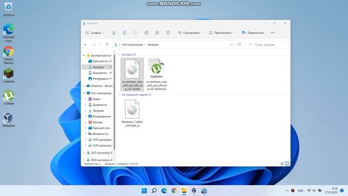Click the ENG language indicator
The height and width of the screenshot is (196, 348).
point(300,191)
